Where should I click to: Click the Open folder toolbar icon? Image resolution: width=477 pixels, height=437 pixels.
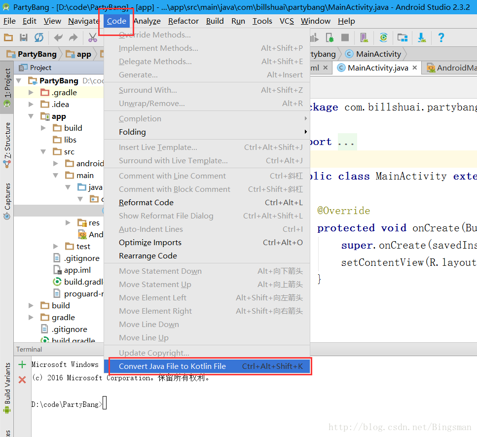coord(8,37)
